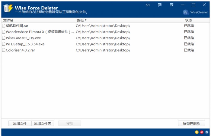
Task: Click the 添加文件 button
Action: (20, 123)
